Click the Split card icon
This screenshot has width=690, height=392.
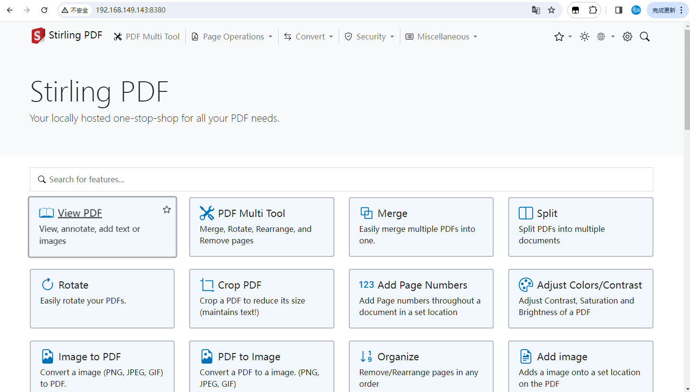(526, 213)
